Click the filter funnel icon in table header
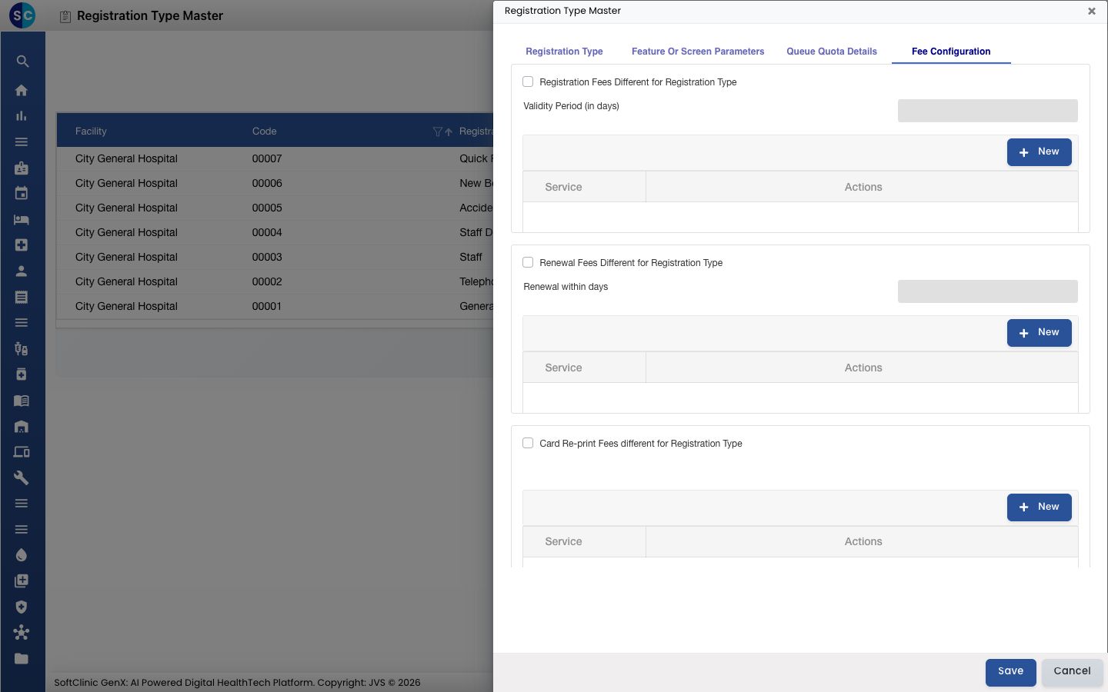The height and width of the screenshot is (692, 1108). point(438,131)
